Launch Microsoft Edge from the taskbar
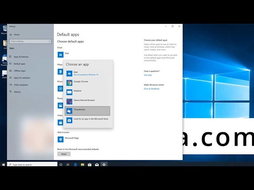The image size is (254, 190). point(75,165)
